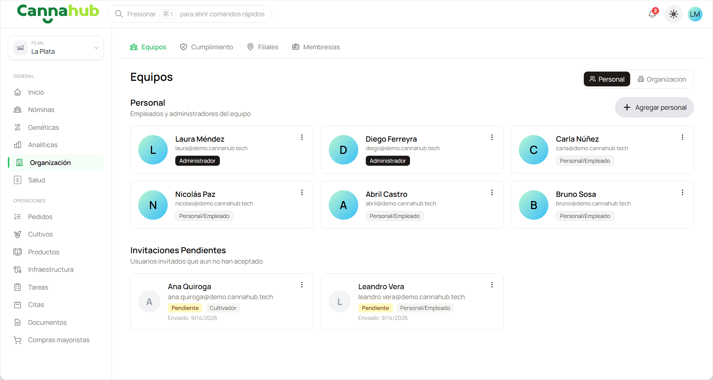Viewport: 713px width, 380px height.
Task: Select the Personal view toggle
Action: (607, 79)
